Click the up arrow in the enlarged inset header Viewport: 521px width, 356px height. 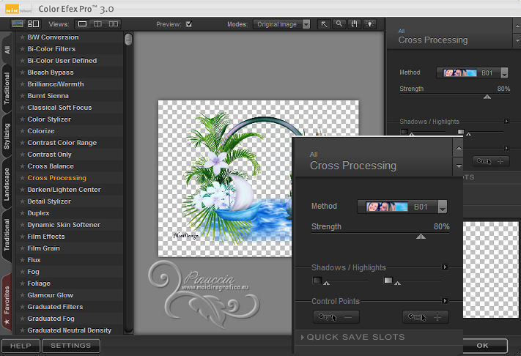[459, 148]
